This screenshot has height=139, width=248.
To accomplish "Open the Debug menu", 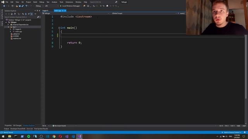I will click(x=42, y=2).
